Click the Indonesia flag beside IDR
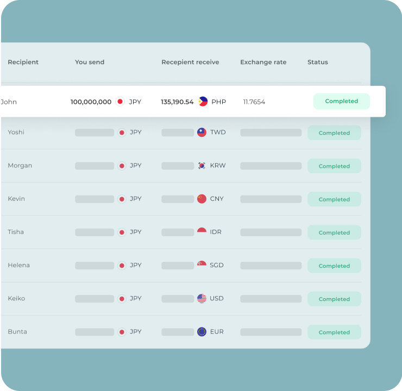 click(x=202, y=232)
